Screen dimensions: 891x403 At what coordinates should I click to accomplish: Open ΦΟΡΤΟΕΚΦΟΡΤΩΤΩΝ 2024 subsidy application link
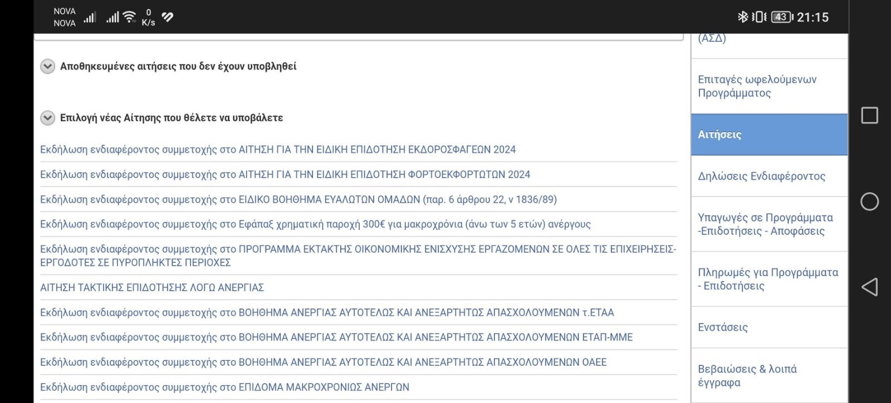(x=285, y=174)
